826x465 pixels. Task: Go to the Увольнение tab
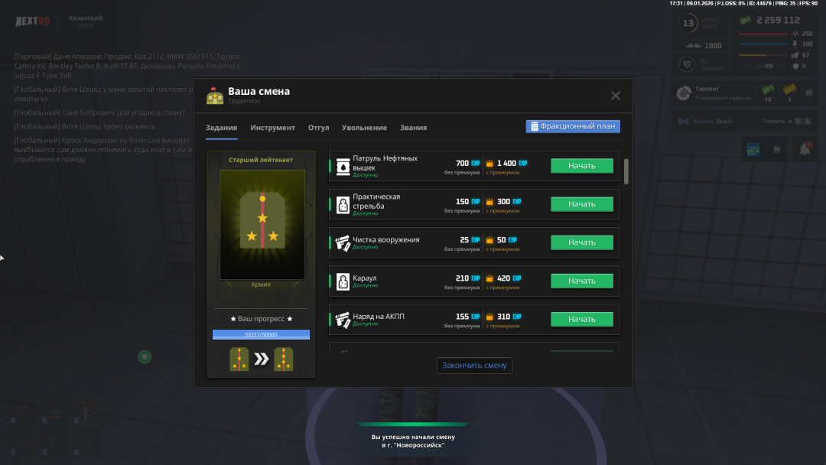tap(364, 128)
